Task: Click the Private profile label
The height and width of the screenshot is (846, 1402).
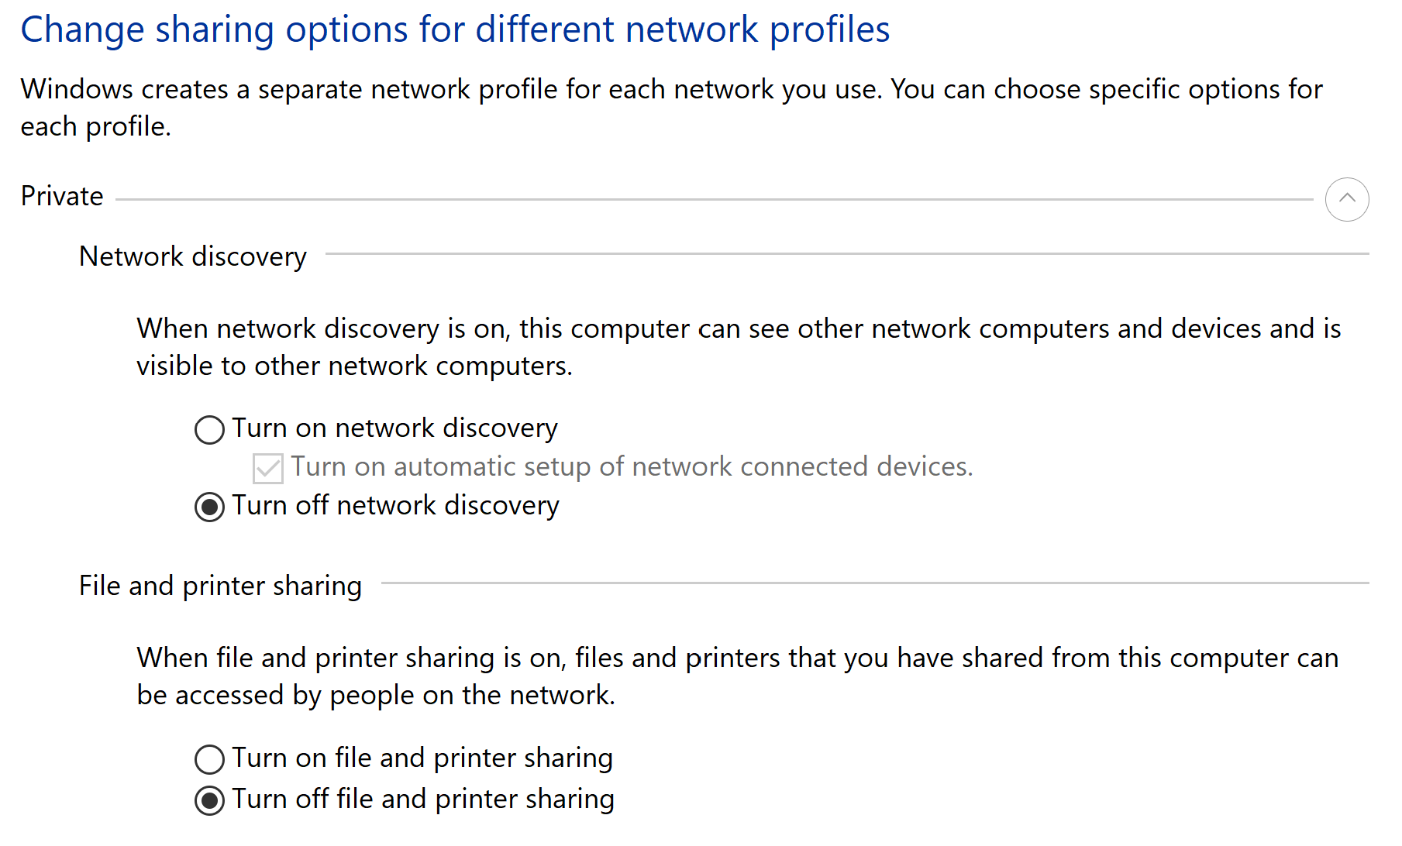Action: click(62, 197)
